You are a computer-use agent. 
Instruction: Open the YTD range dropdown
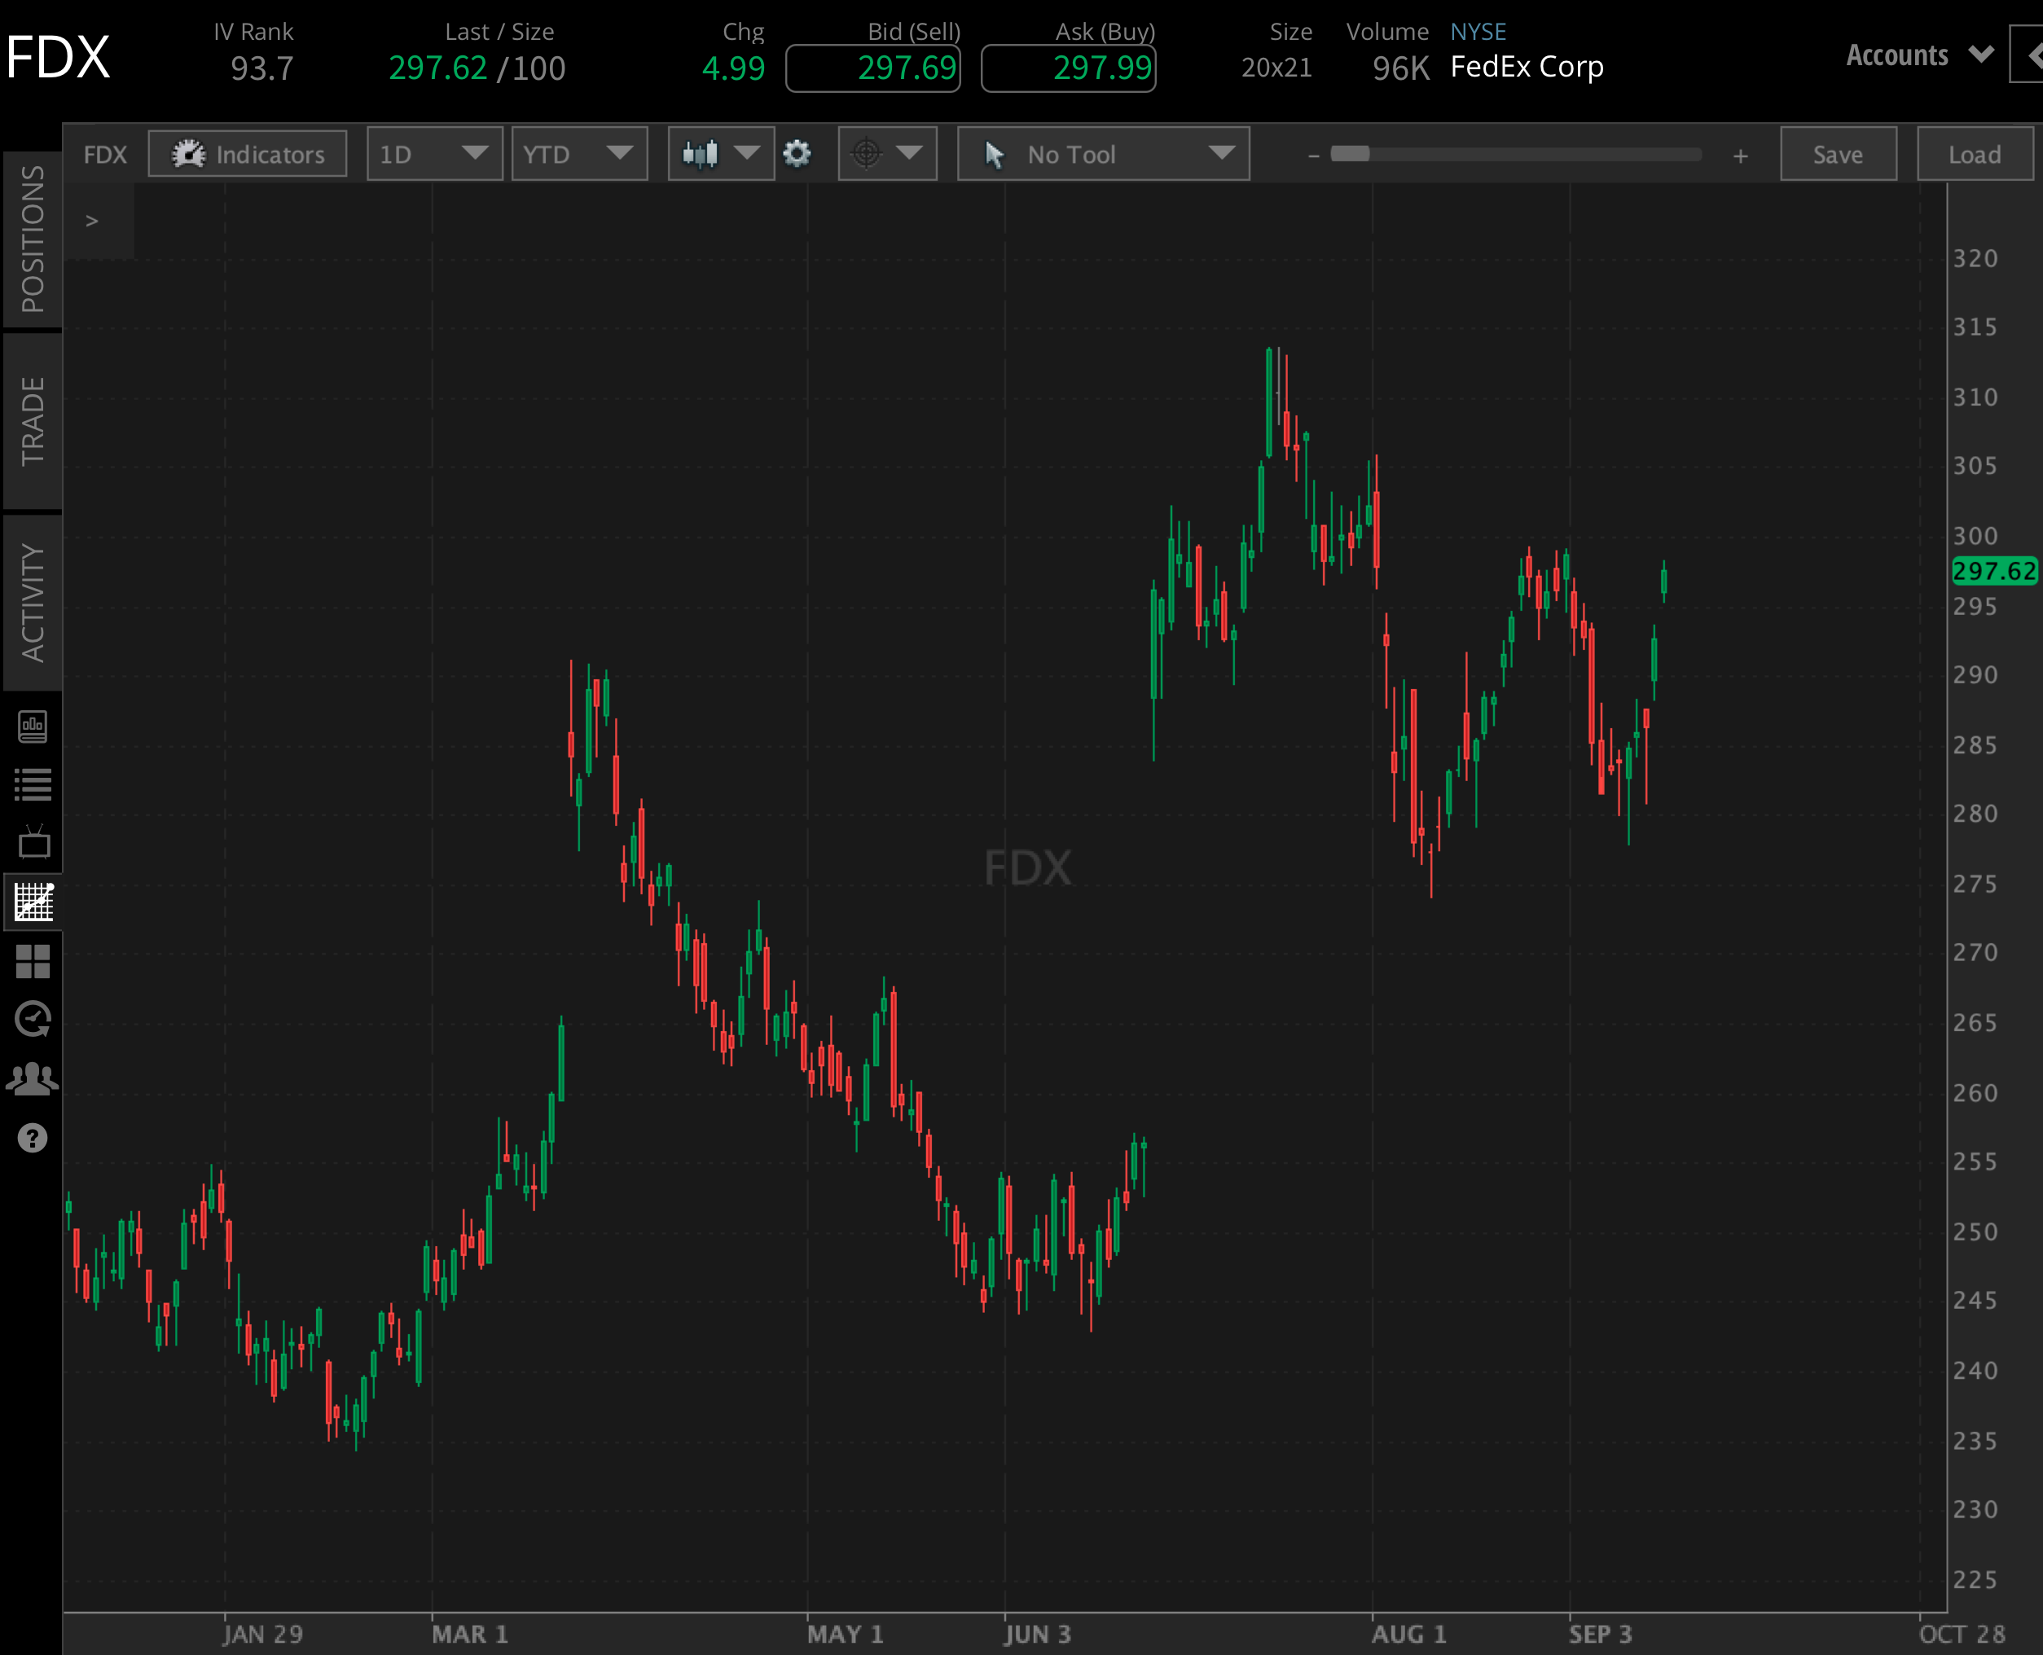578,153
